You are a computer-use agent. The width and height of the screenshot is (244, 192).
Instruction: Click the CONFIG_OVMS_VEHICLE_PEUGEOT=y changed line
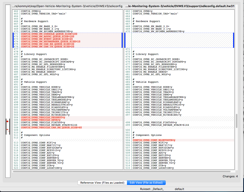(43, 117)
